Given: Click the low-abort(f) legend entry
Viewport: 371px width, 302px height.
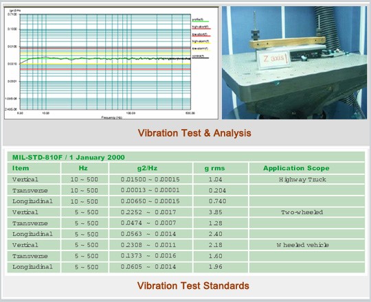Looking at the screenshot, I should (x=201, y=35).
